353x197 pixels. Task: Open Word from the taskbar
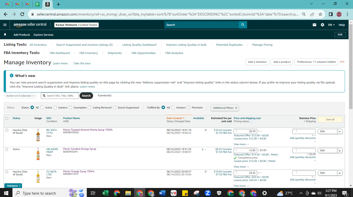point(162,193)
